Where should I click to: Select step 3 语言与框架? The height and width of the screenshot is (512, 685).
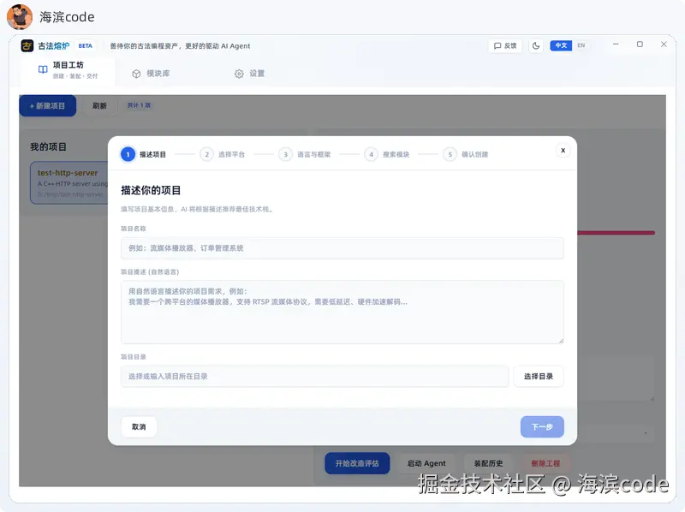pyautogui.click(x=285, y=154)
